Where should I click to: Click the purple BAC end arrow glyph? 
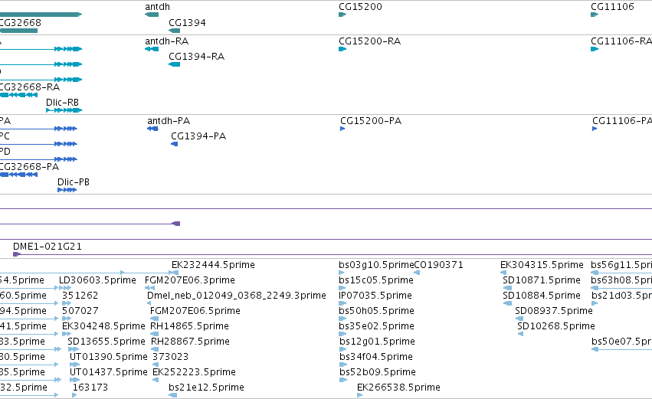tap(176, 224)
